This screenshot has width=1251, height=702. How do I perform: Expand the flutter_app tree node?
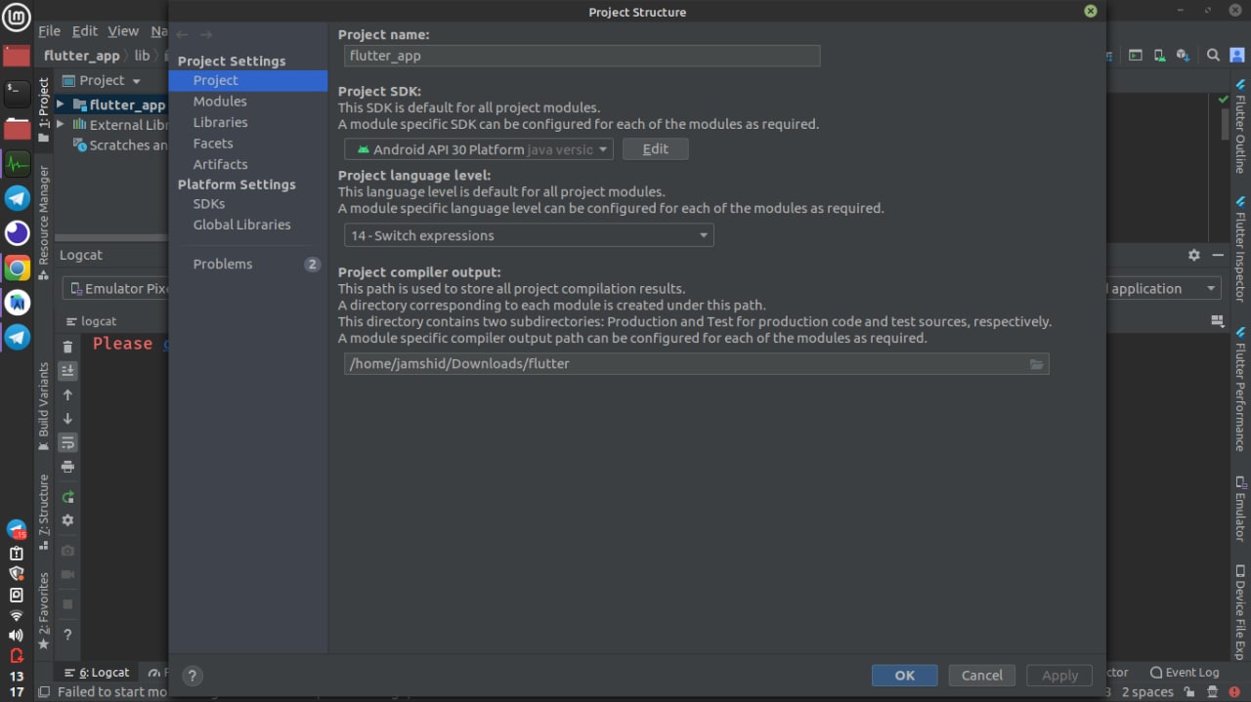coord(61,104)
